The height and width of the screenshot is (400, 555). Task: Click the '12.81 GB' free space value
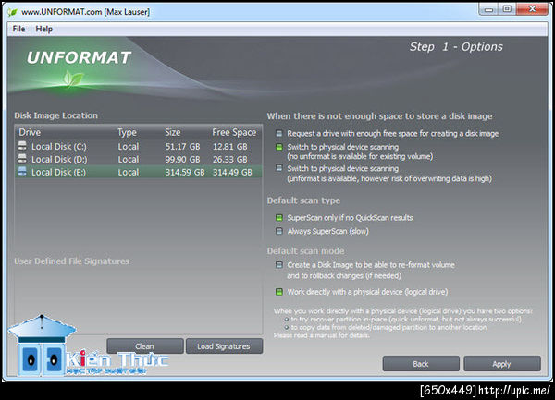point(230,147)
